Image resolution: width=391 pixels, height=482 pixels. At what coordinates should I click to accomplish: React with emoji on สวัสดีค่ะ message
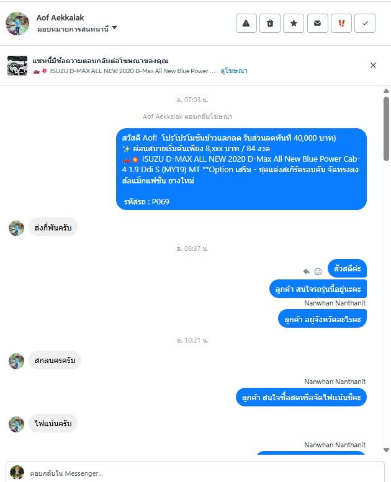pos(318,271)
